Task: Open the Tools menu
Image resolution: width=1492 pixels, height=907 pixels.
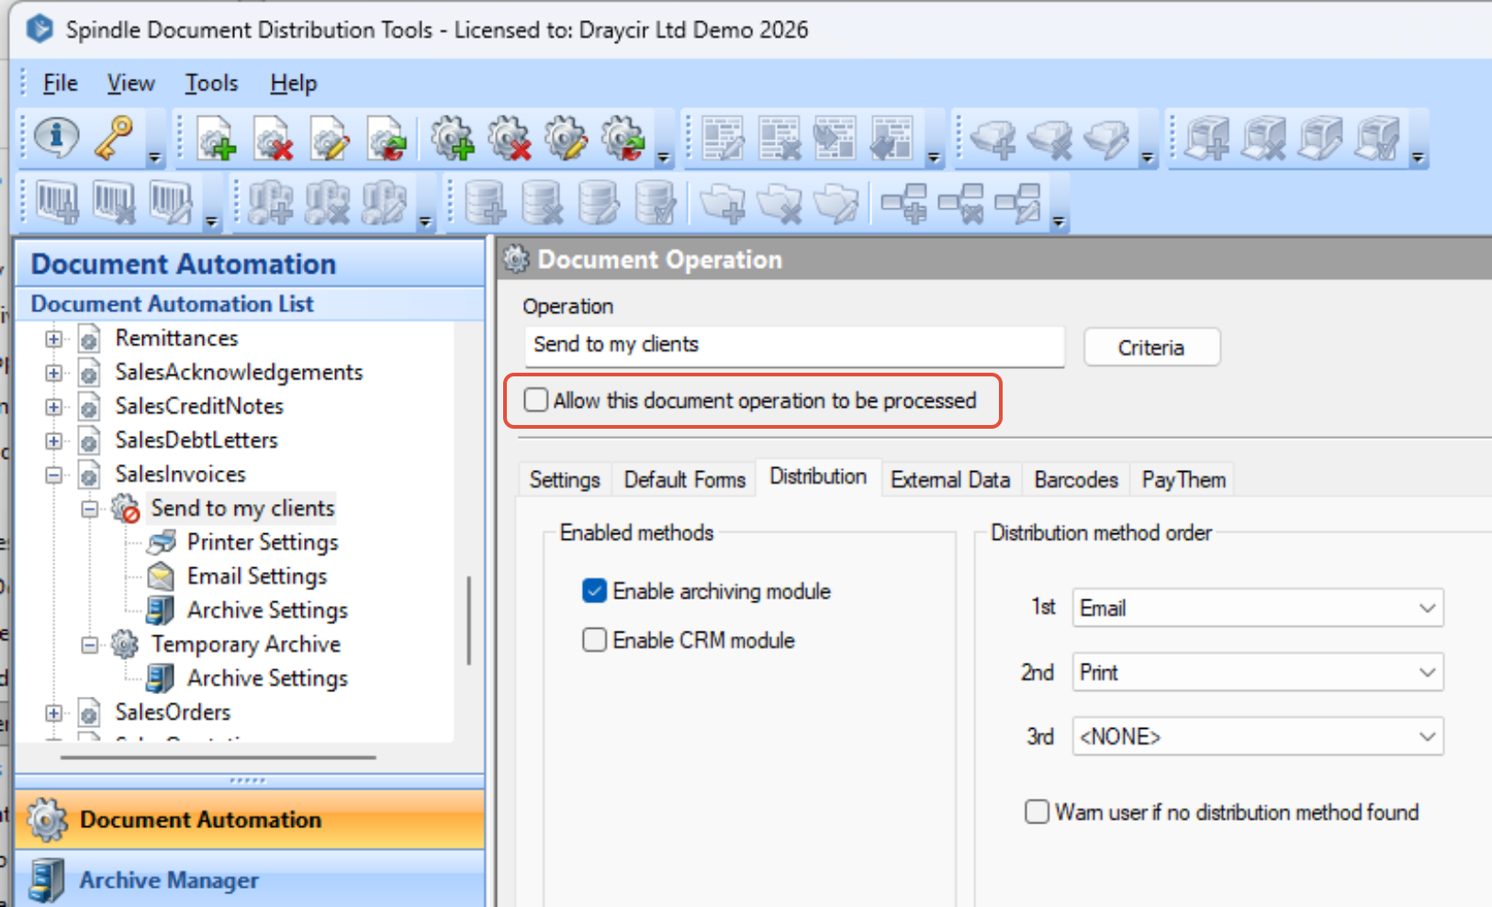Action: 211,84
